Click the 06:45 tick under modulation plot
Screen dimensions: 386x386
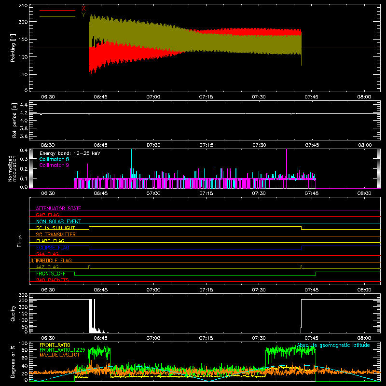point(100,193)
